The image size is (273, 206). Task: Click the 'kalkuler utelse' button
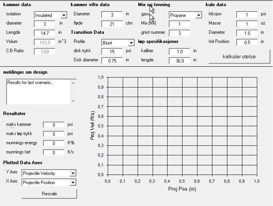239,56
